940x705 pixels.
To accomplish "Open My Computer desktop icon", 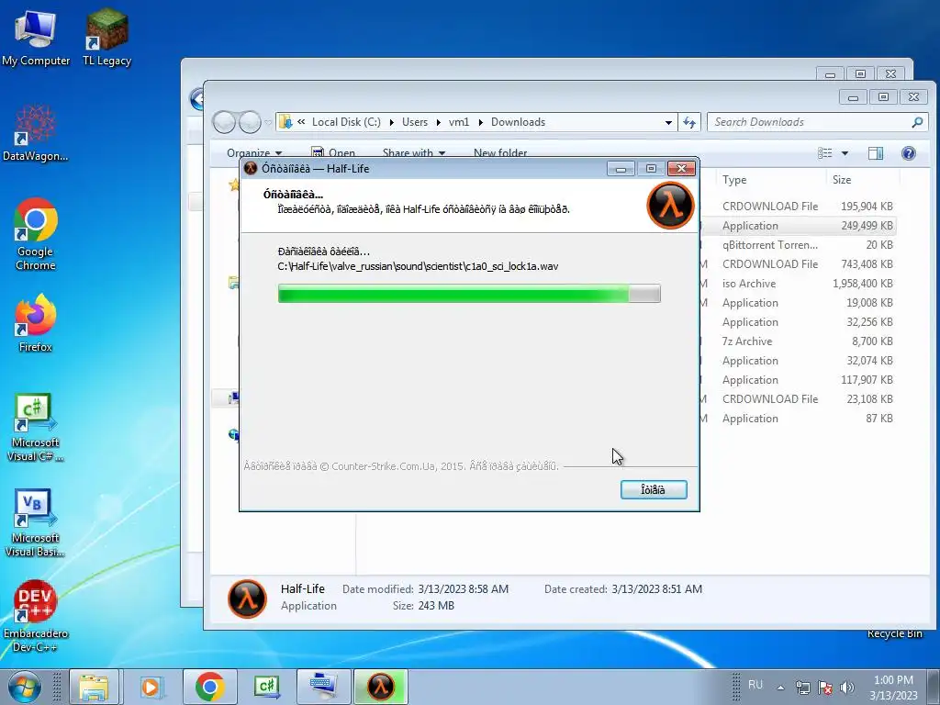I will click(x=36, y=37).
